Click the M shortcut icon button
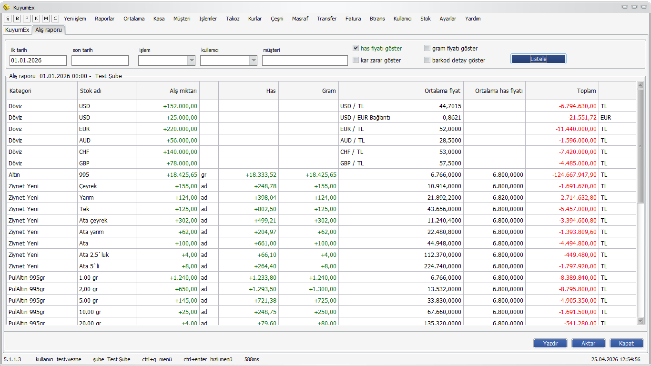 click(x=46, y=19)
